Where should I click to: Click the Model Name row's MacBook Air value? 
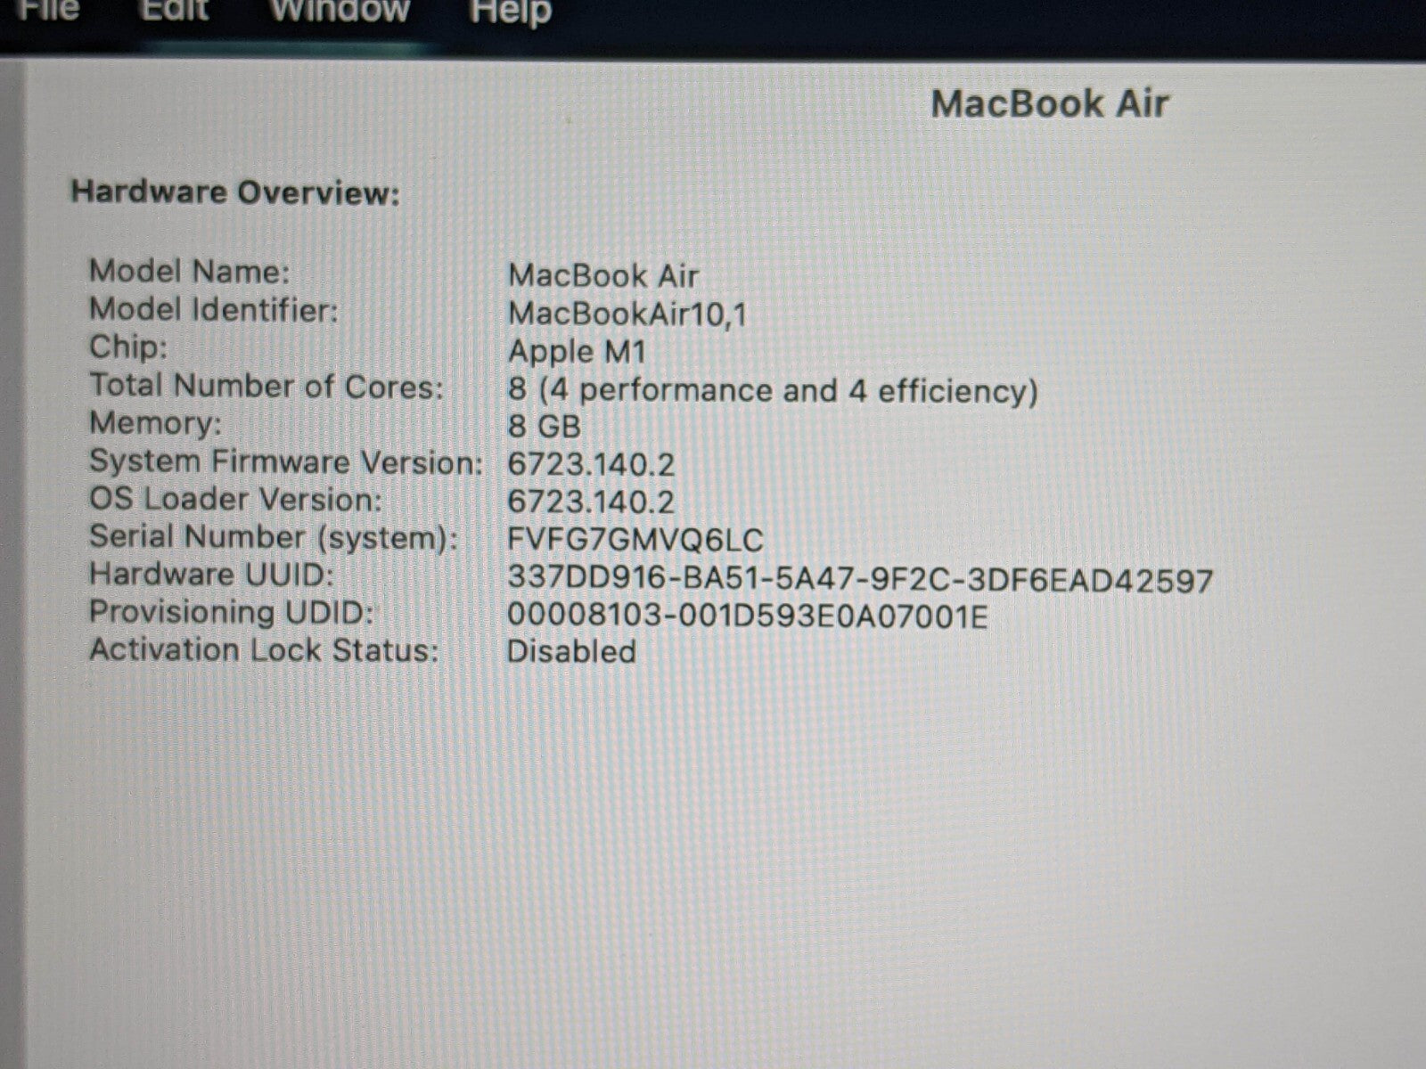tap(602, 275)
